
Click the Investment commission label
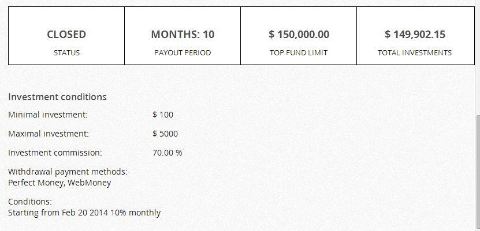coord(55,153)
